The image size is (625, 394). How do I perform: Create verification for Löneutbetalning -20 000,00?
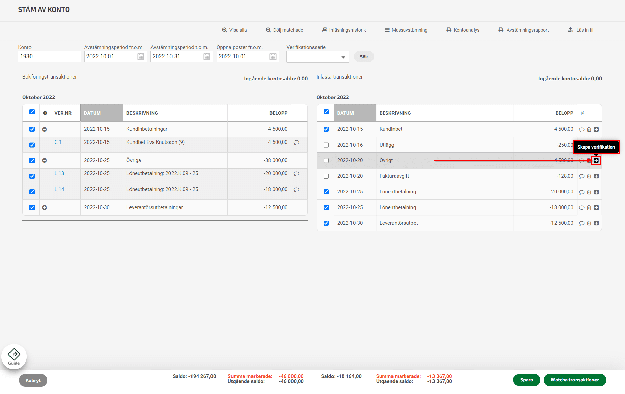[x=596, y=192]
